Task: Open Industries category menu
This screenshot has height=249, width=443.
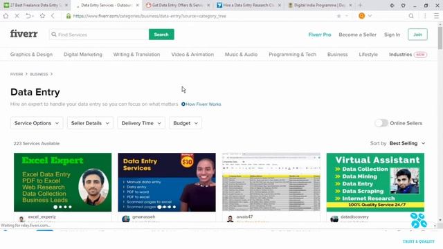Action: [400, 55]
